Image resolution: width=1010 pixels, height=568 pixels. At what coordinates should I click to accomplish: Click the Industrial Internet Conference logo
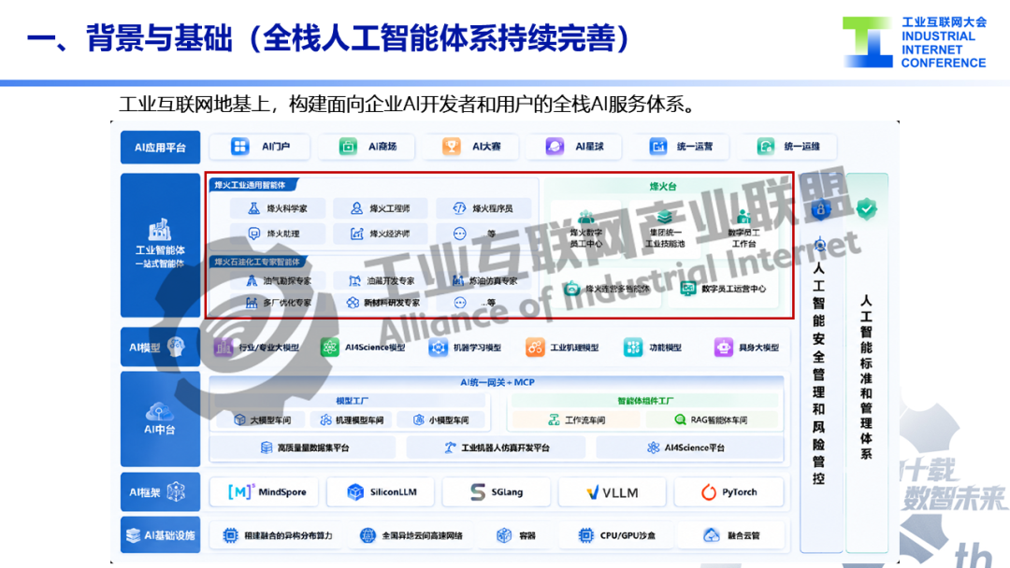coord(915,42)
